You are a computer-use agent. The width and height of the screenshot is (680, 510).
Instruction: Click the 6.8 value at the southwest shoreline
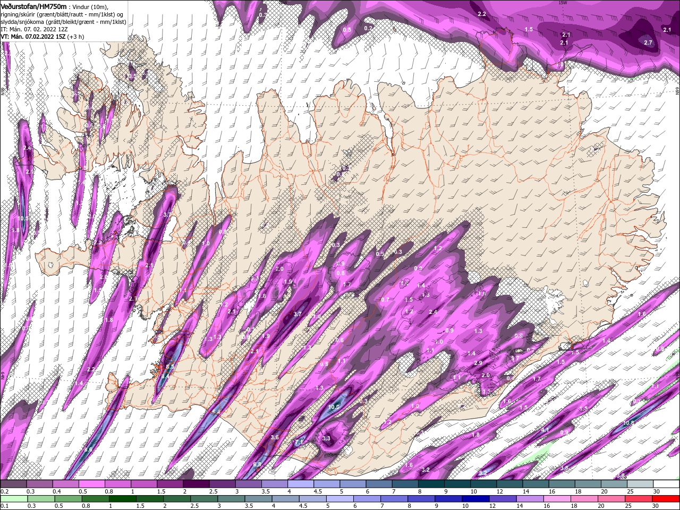[257, 464]
